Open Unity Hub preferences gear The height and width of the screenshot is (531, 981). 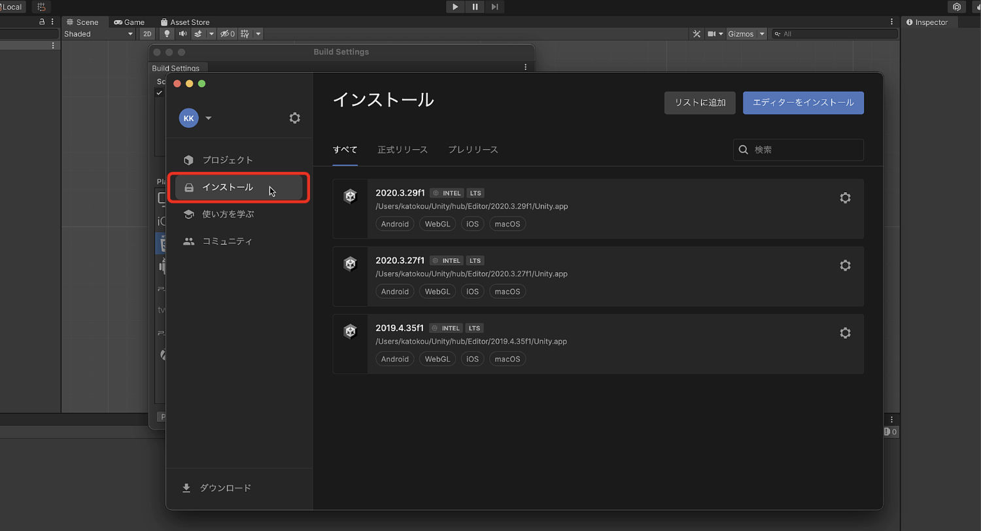[295, 118]
